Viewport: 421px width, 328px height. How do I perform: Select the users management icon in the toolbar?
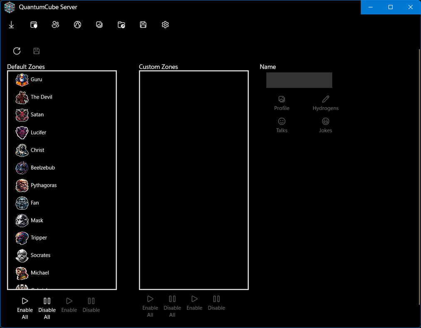pos(55,25)
